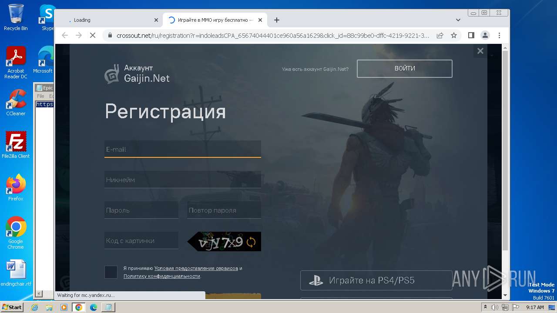
Task: Click Edge icon in taskbar
Action: pyautogui.click(x=94, y=307)
